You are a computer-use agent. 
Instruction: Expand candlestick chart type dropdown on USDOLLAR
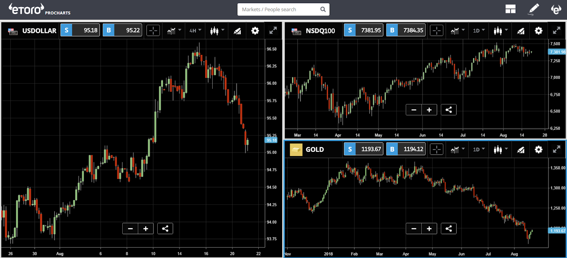point(217,31)
